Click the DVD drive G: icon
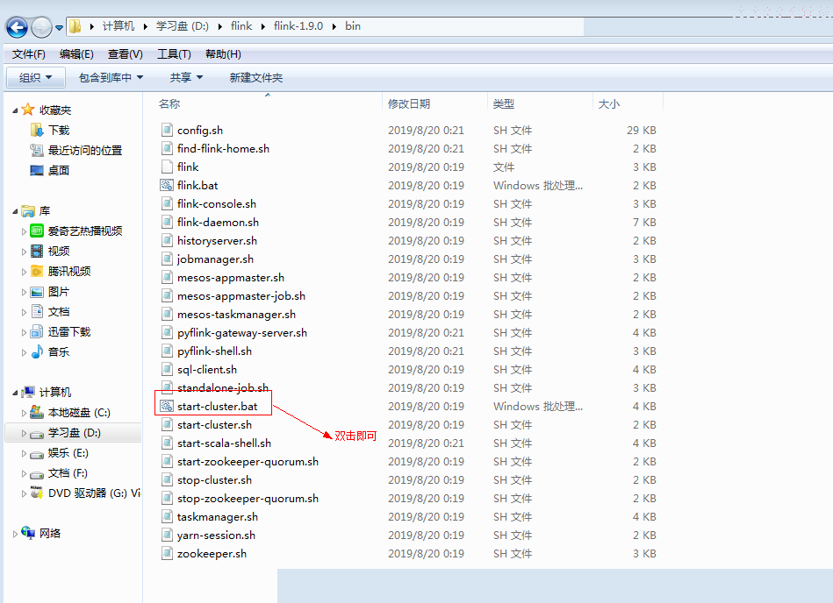833x603 pixels. click(x=37, y=493)
